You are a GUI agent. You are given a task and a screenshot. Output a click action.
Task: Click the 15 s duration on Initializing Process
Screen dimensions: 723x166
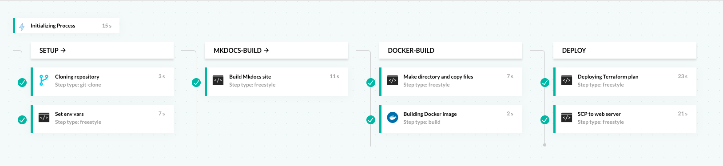pyautogui.click(x=107, y=26)
